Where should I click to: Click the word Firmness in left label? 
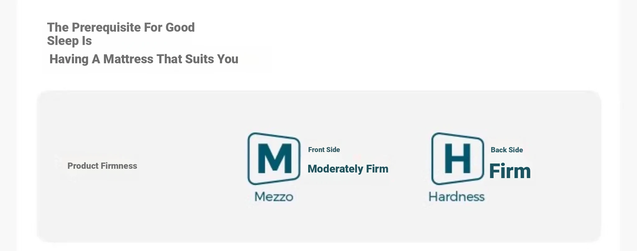[119, 166]
